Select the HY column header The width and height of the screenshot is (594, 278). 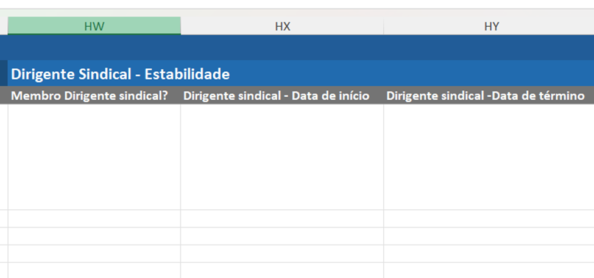click(x=490, y=26)
